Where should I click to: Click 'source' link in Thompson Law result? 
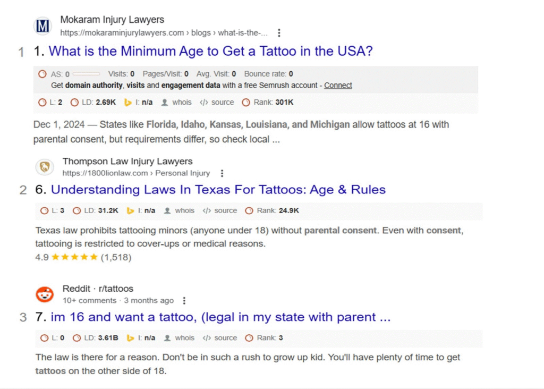click(225, 210)
